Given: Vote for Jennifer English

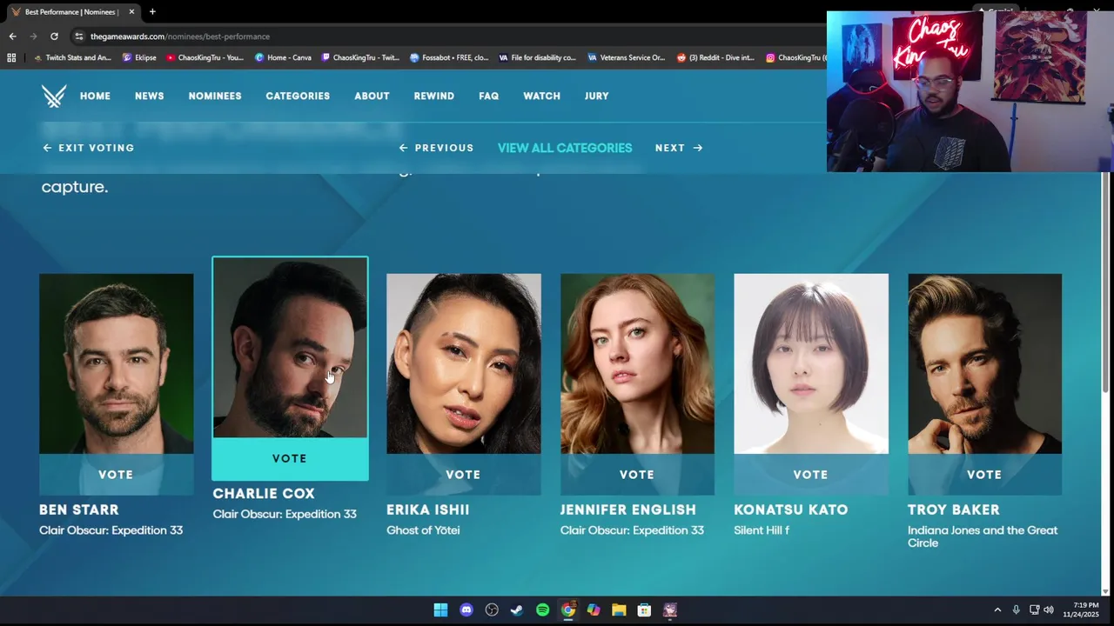Looking at the screenshot, I should (637, 475).
